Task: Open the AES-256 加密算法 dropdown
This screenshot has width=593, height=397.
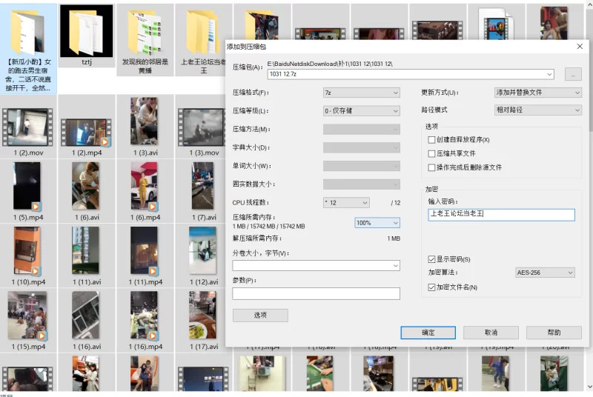Action: (545, 273)
